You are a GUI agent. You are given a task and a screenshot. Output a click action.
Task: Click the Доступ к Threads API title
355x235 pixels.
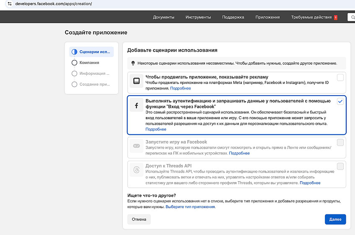[168, 166]
